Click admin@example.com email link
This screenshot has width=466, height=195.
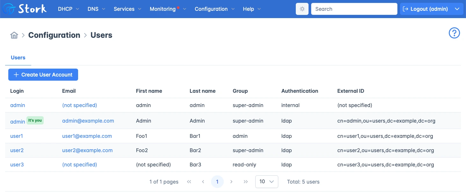88,121
